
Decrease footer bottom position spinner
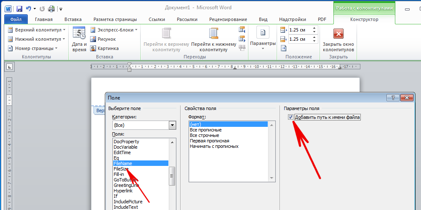point(314,41)
